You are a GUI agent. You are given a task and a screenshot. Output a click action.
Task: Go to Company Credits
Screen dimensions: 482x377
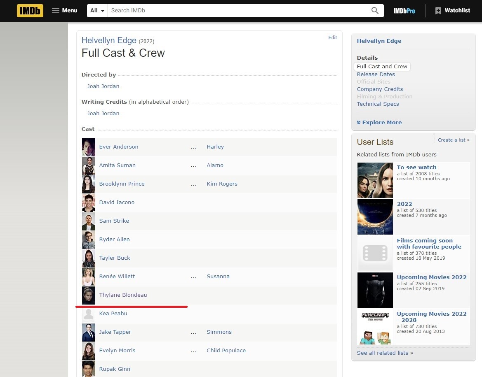pyautogui.click(x=380, y=89)
